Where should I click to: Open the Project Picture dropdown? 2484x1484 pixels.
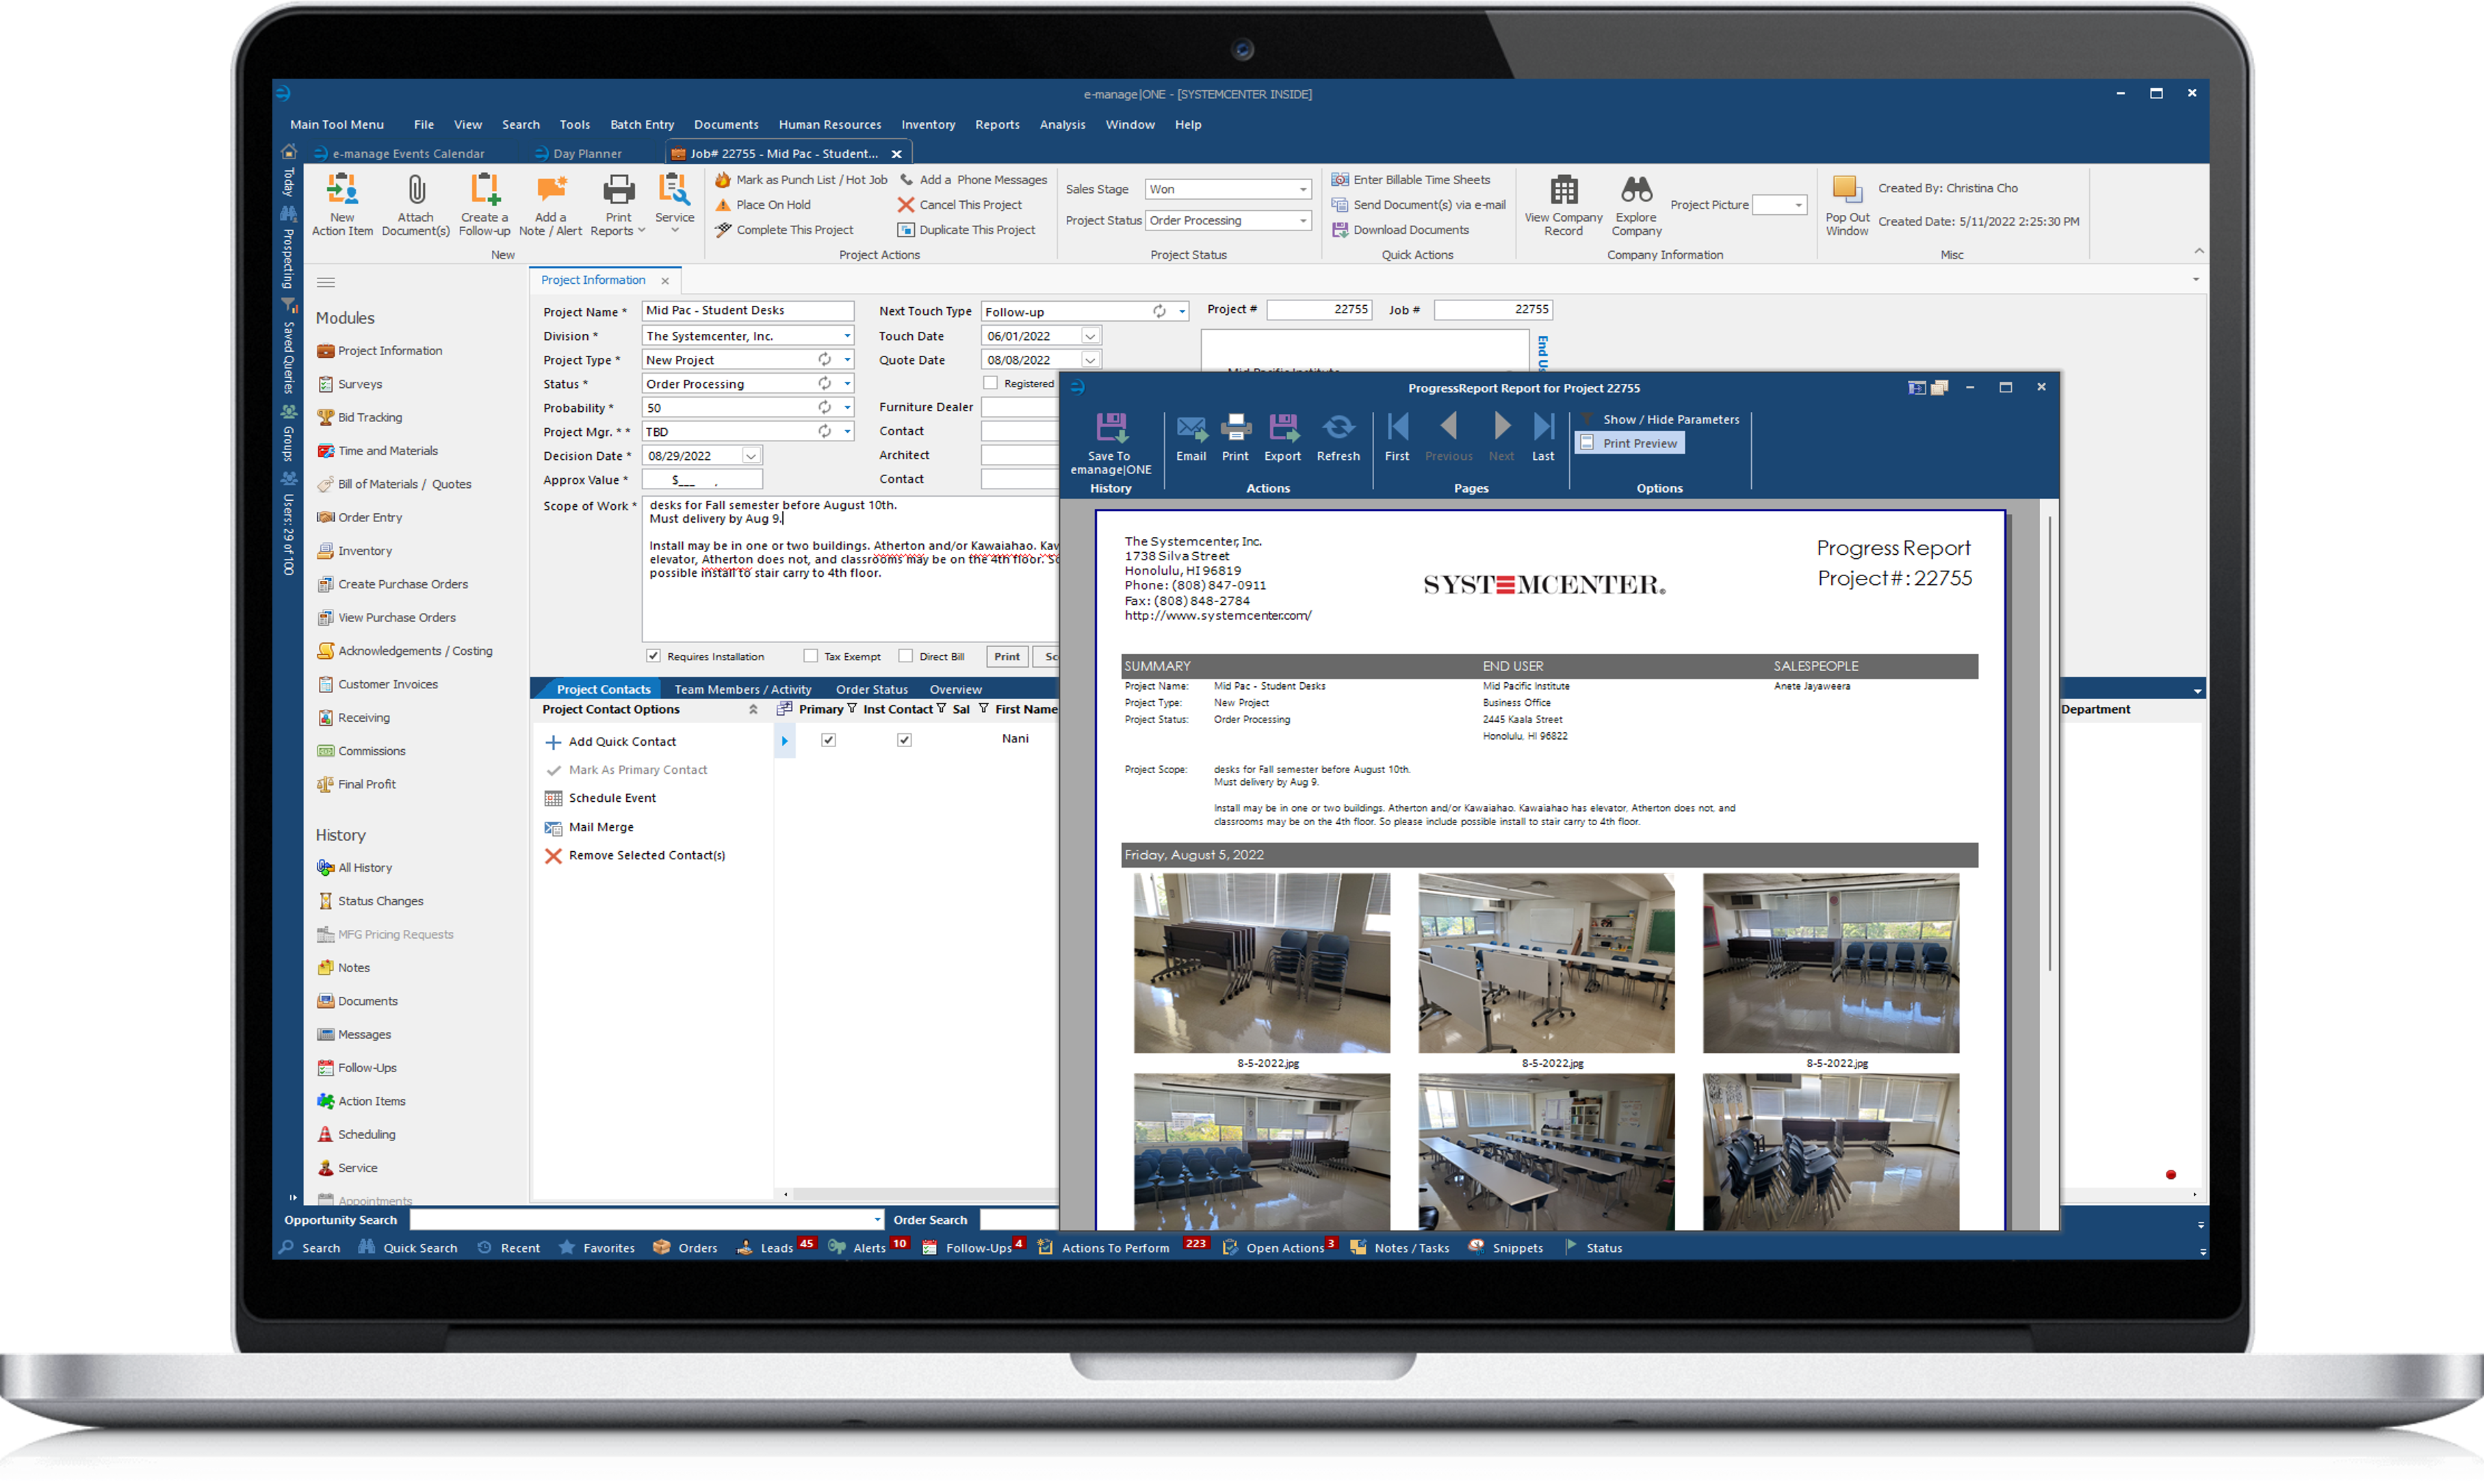click(1798, 205)
